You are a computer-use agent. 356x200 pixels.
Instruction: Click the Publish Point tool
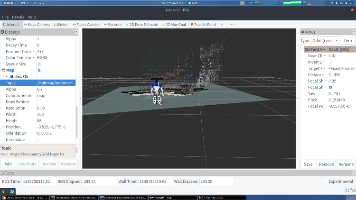tap(204, 25)
